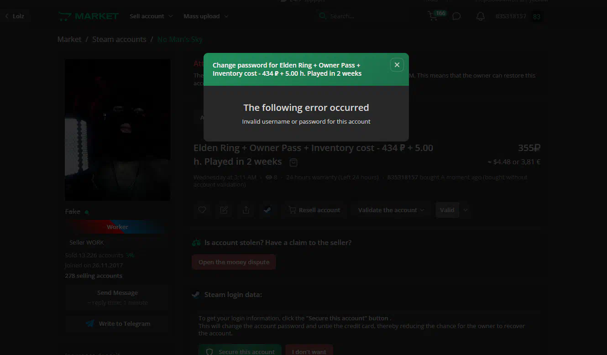Expand the arrow next to Valid

tap(466, 210)
